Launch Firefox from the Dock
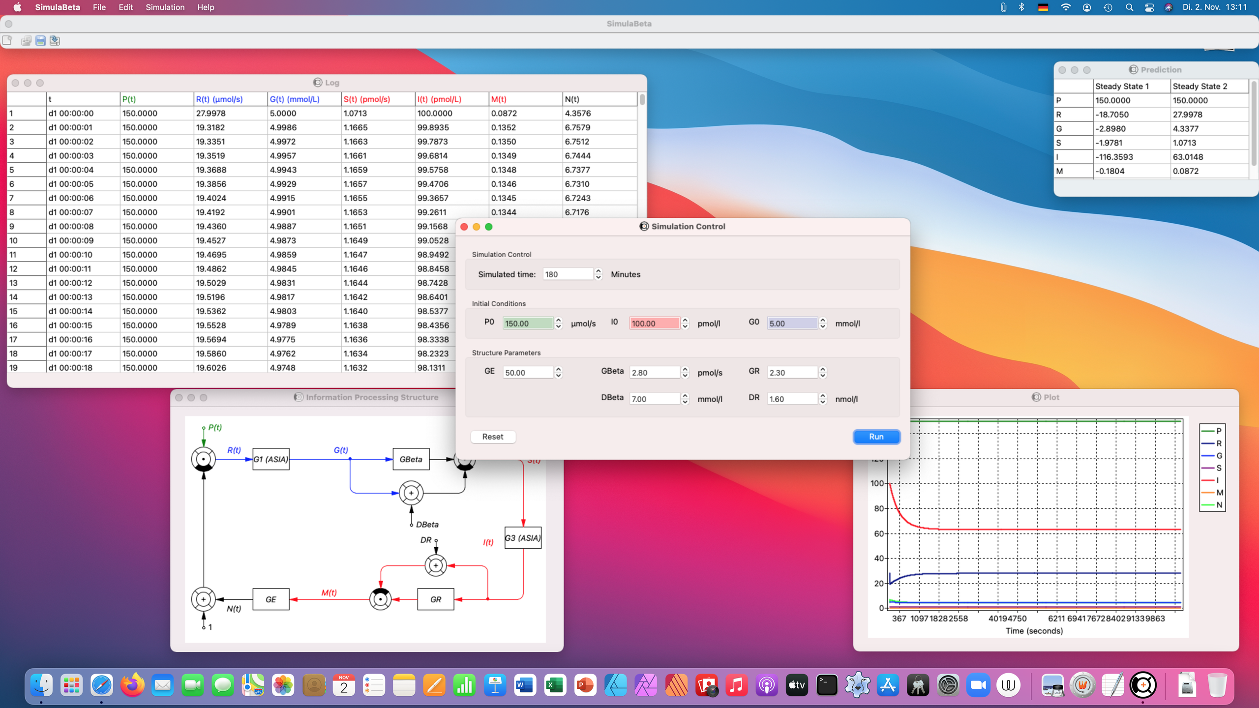The height and width of the screenshot is (708, 1259). click(132, 685)
